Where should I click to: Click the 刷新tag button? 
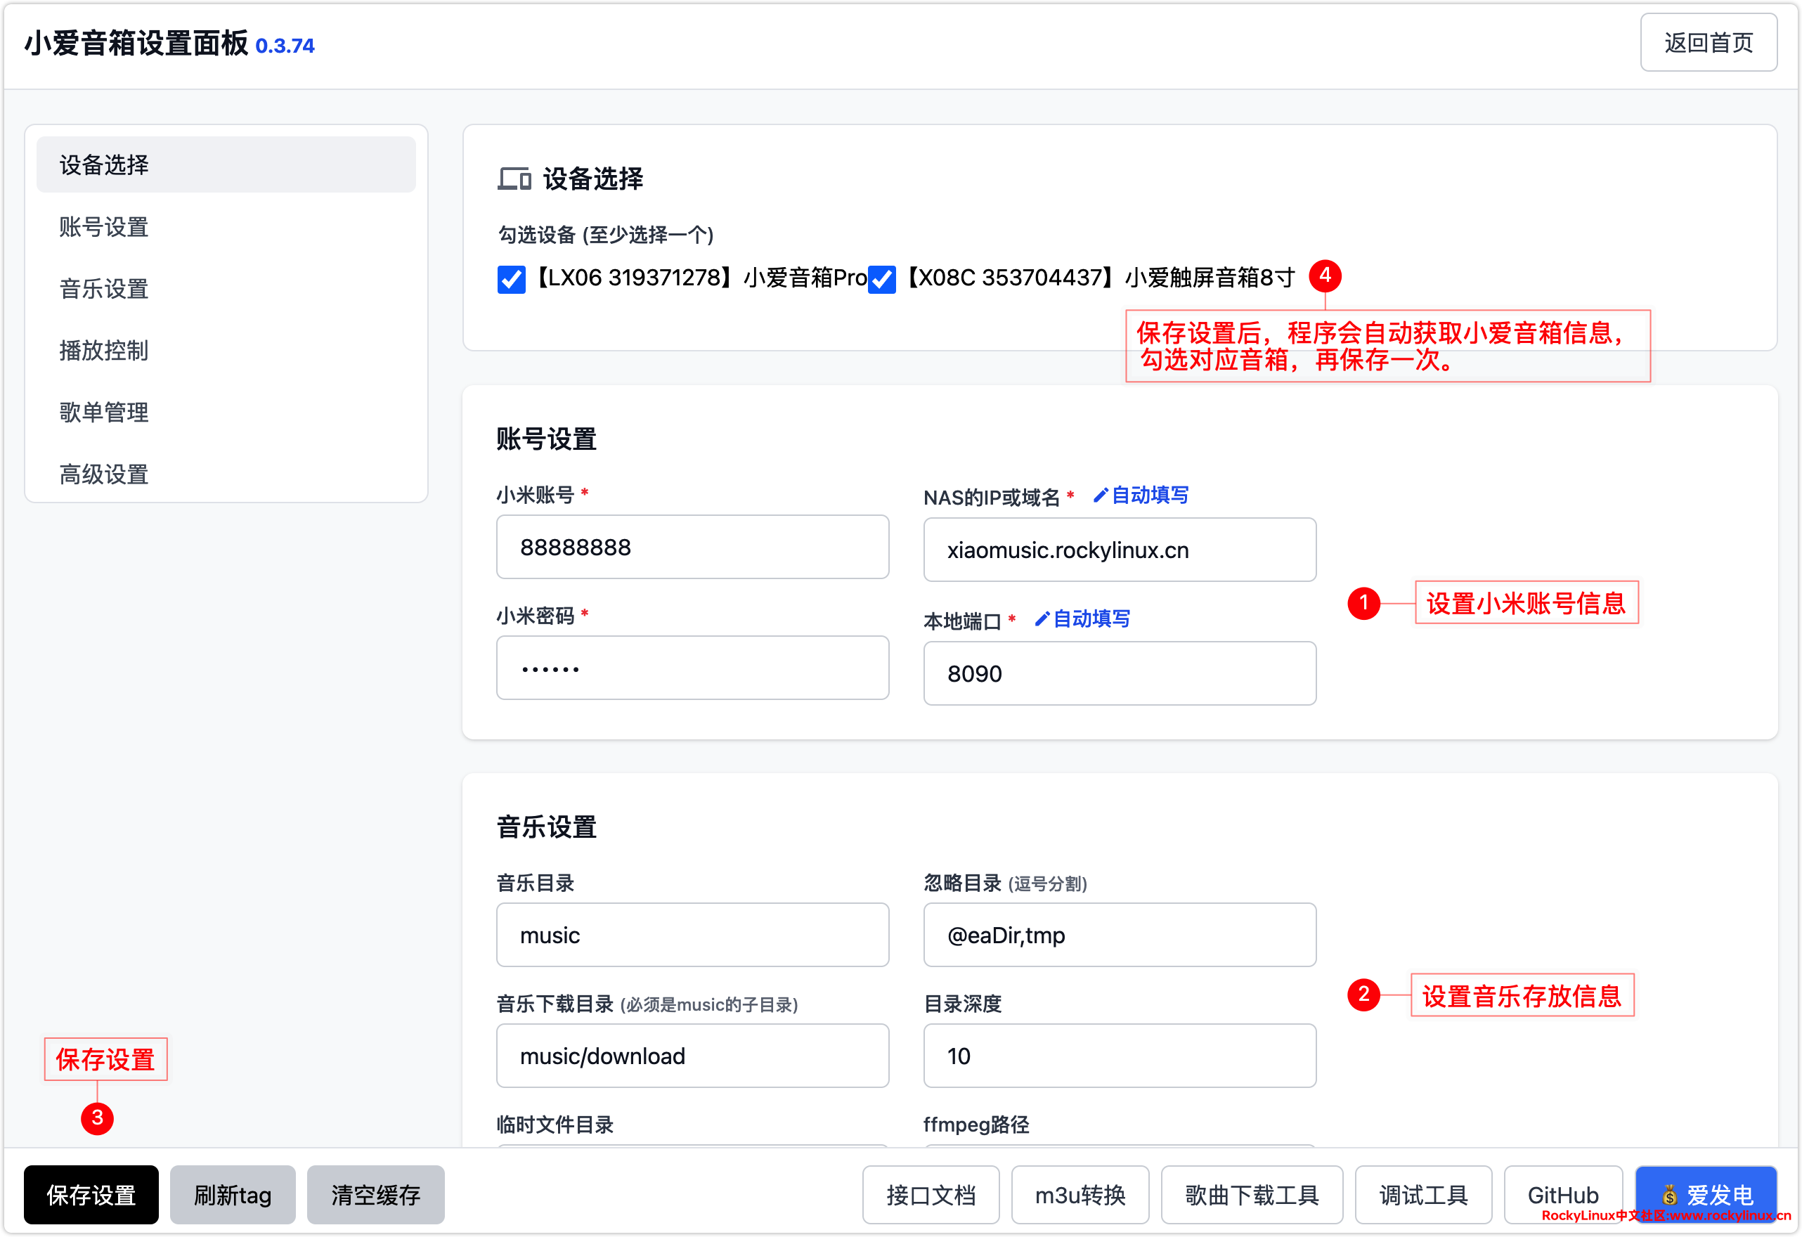[233, 1194]
